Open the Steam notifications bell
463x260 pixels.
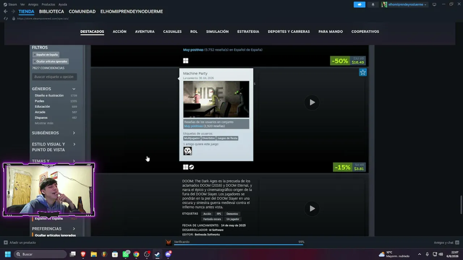(373, 4)
